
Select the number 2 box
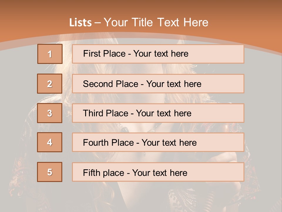[50, 84]
